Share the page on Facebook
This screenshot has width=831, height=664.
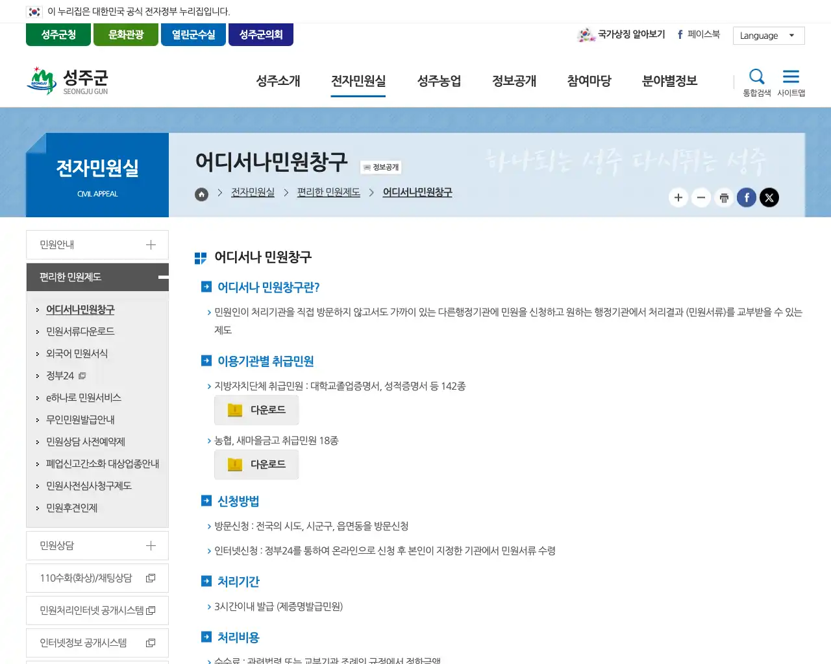tap(747, 198)
